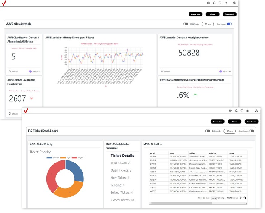
Task: Click red down trend arrow beside 2607
Action: click(x=31, y=98)
